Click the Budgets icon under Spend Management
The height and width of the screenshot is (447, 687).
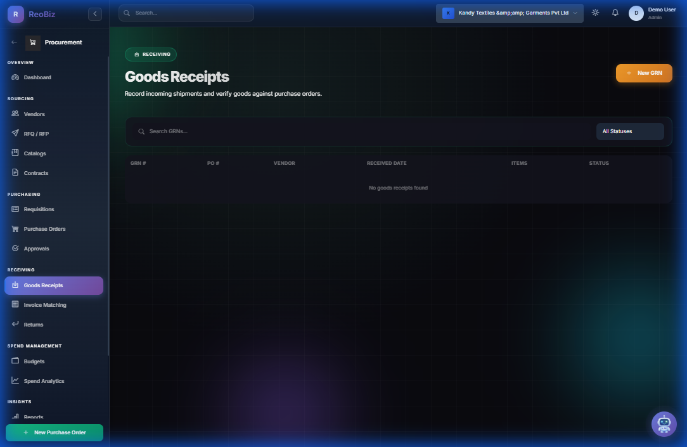click(14, 361)
